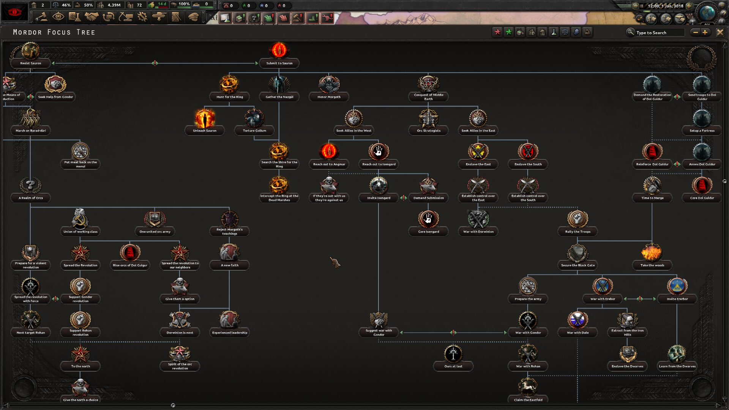Toggle the research flask focus filter

tap(554, 32)
